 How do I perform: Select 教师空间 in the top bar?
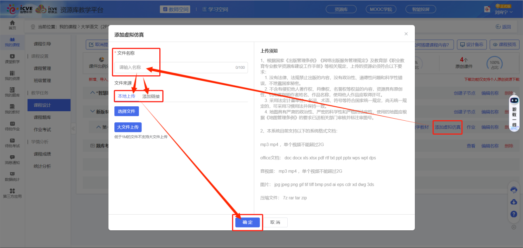[176, 9]
